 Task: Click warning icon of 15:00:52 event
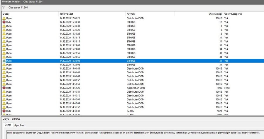4,80
